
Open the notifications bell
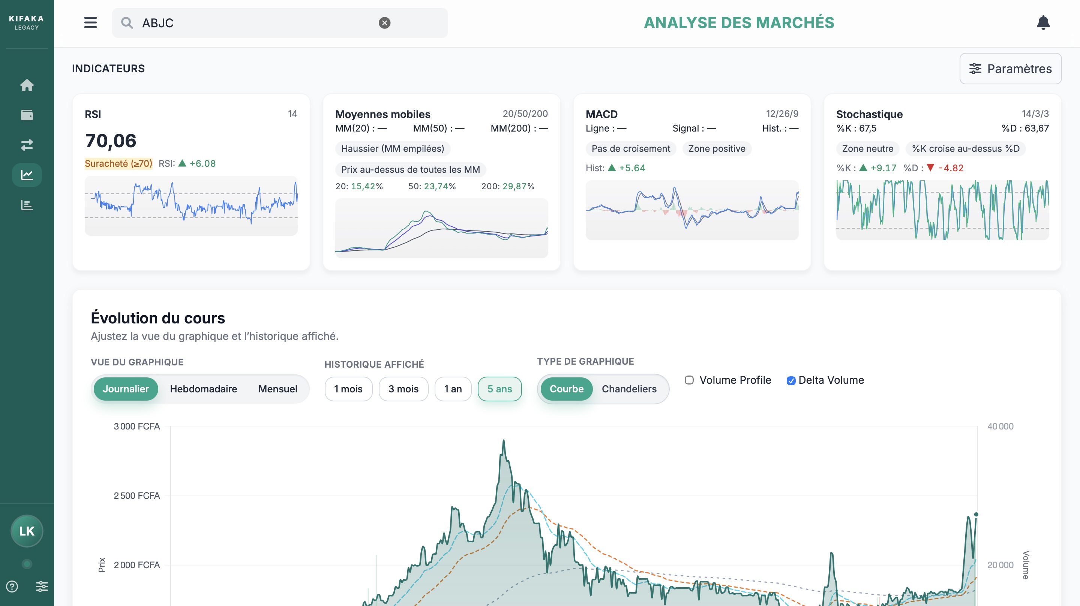[1043, 22]
